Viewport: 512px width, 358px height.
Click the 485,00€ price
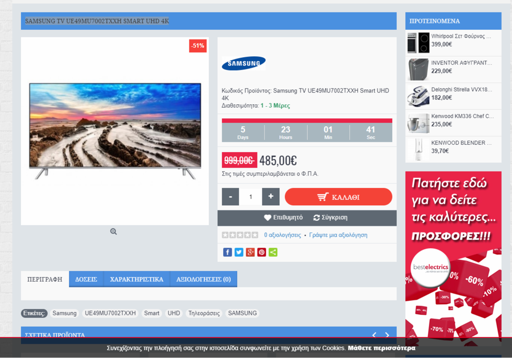pyautogui.click(x=278, y=161)
